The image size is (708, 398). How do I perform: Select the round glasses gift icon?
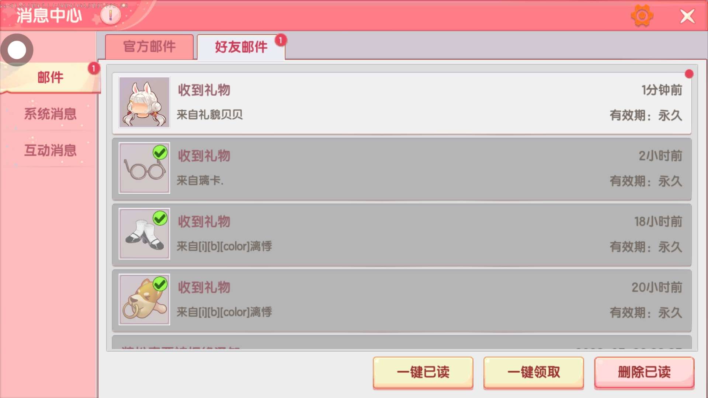click(144, 168)
